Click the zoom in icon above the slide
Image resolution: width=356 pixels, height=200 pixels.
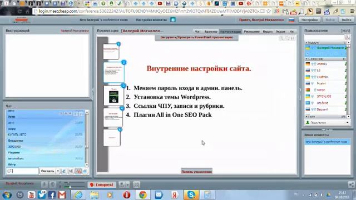tap(282, 38)
